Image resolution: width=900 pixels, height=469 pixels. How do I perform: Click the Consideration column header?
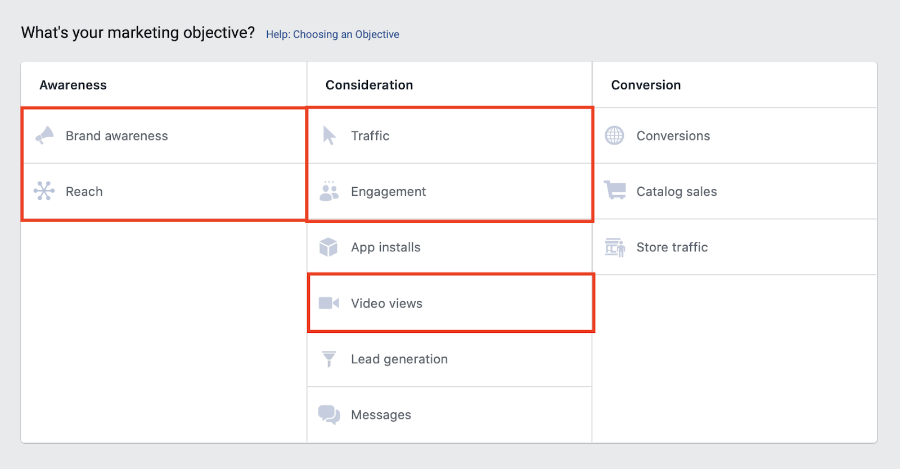coord(369,85)
